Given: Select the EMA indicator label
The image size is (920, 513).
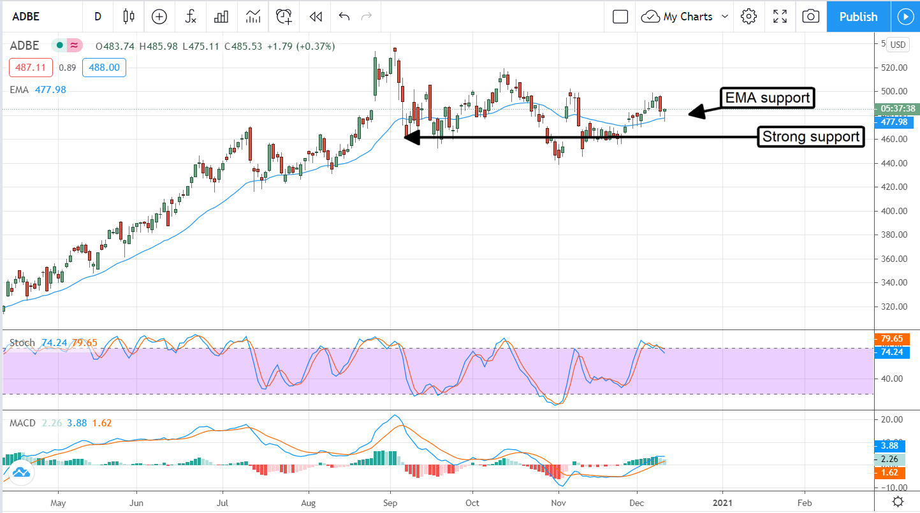Looking at the screenshot, I should click(x=19, y=90).
